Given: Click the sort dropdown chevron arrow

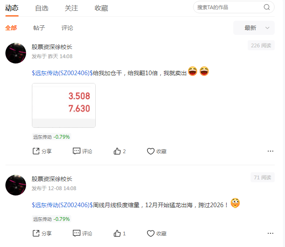Looking at the screenshot, I should (x=267, y=28).
